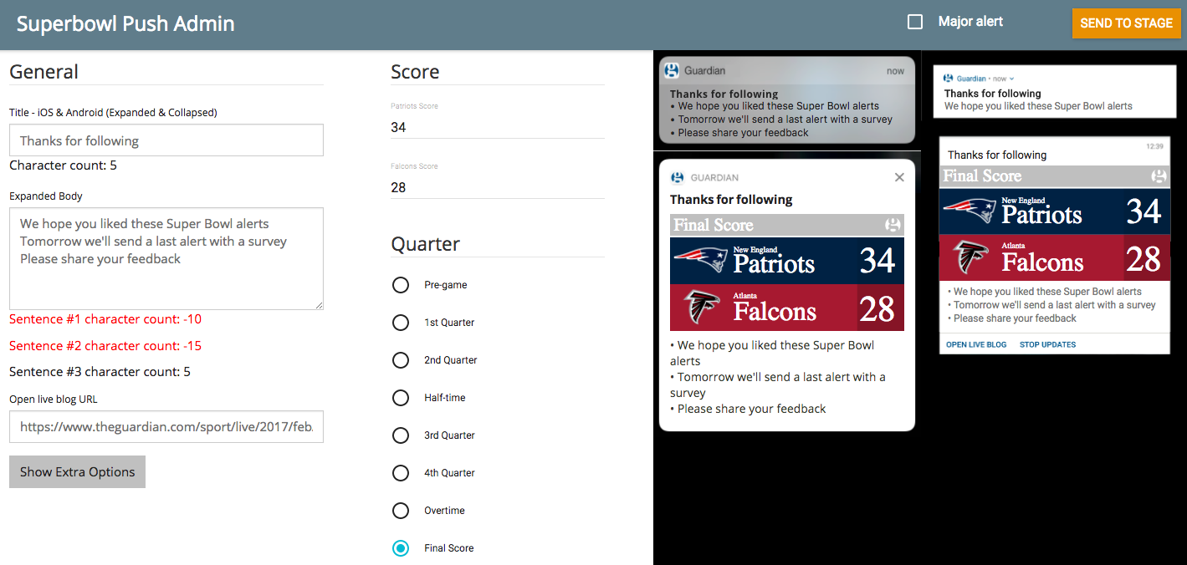Click the 'Sentence #2 character count: -15' text
Screen dimensions: 1187x565
(105, 346)
